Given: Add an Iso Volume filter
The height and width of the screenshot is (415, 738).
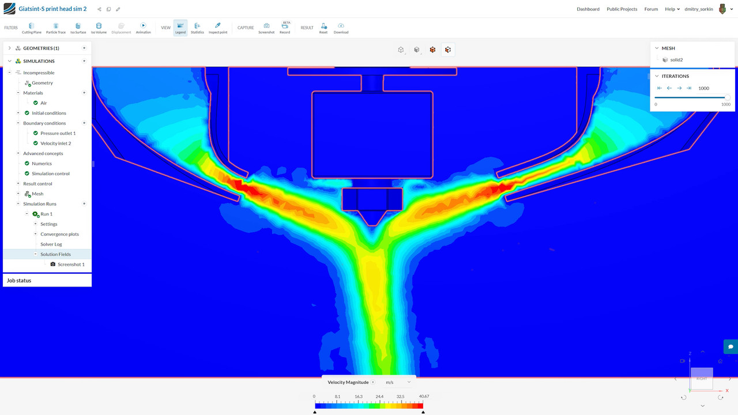Looking at the screenshot, I should 99,28.
